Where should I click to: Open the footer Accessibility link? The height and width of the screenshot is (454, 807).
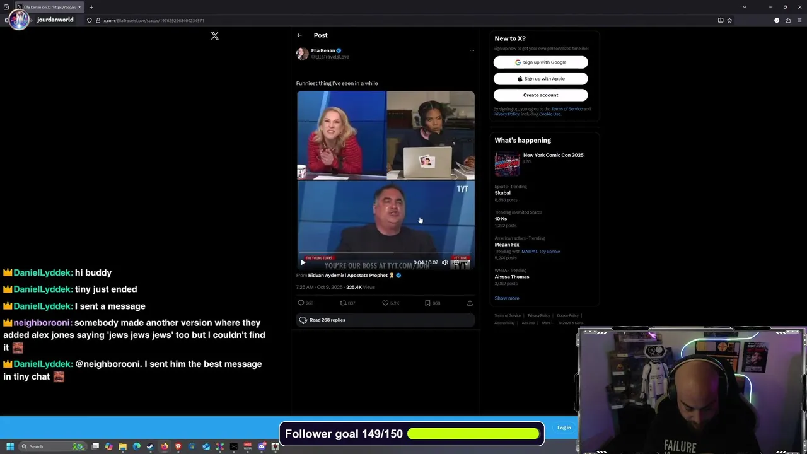504,323
